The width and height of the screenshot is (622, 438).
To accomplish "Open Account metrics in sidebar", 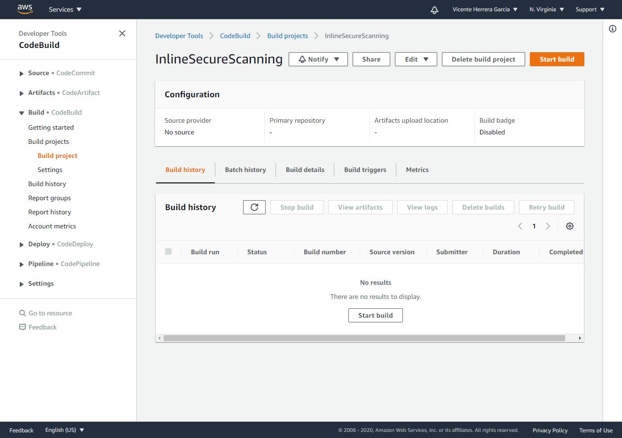I will point(52,226).
